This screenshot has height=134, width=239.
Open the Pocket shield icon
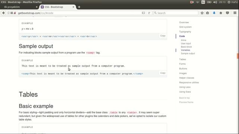coord(227,13)
